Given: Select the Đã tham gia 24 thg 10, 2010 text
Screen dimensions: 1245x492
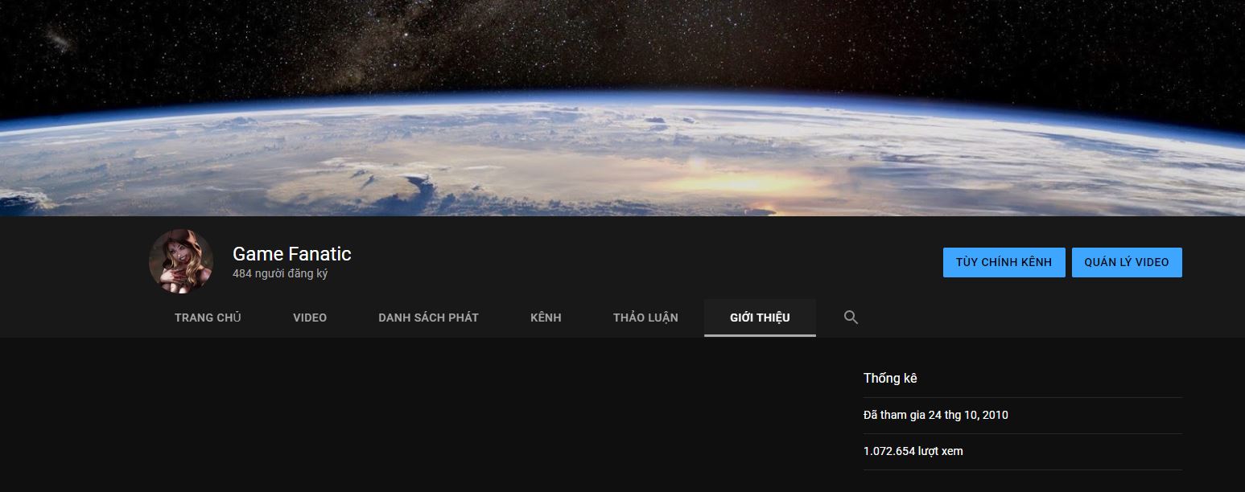Looking at the screenshot, I should click(936, 415).
